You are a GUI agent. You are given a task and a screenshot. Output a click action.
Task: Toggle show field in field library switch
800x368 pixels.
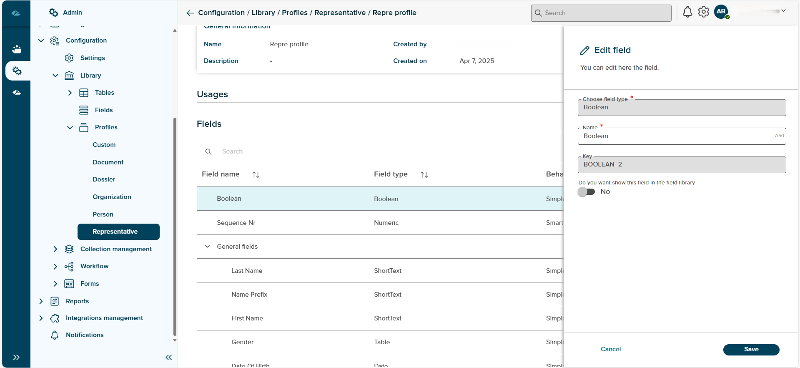[586, 192]
